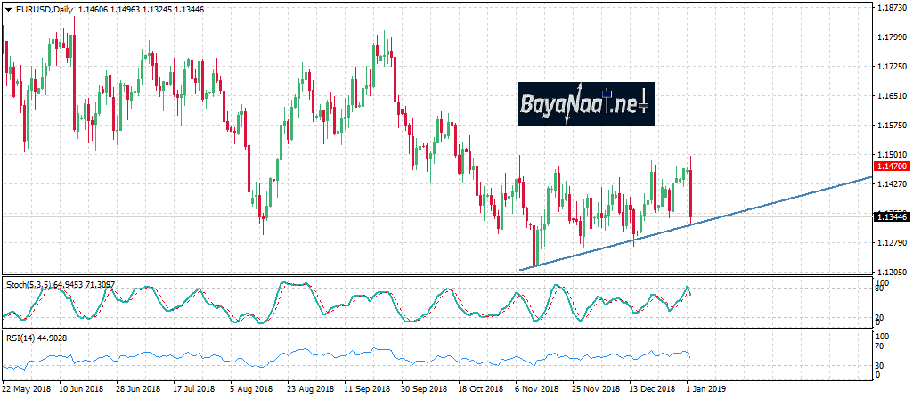Select the 11 Sep 2018 date marker

pyautogui.click(x=367, y=389)
